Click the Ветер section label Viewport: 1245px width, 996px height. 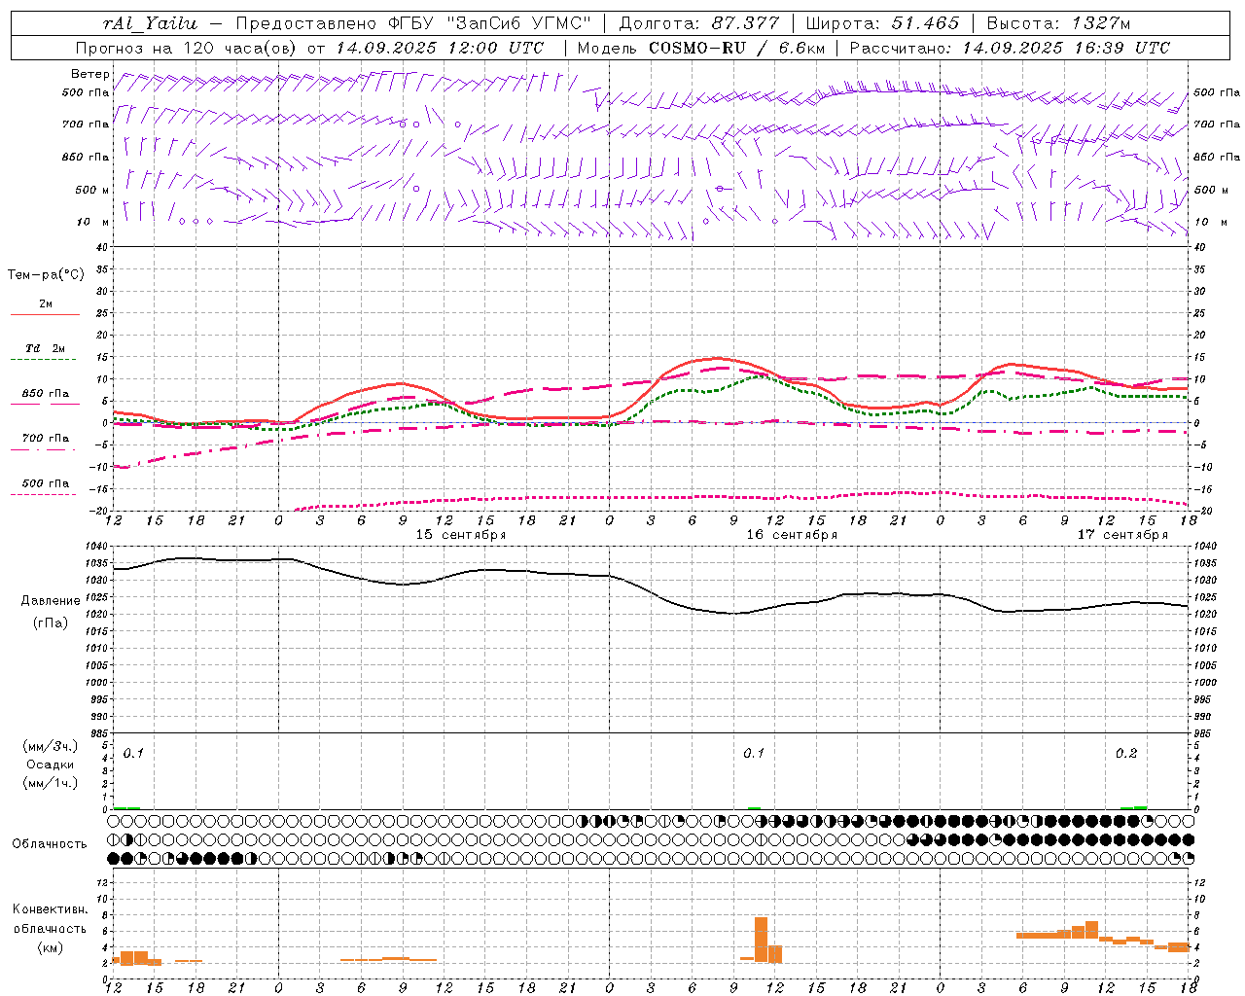pyautogui.click(x=89, y=74)
